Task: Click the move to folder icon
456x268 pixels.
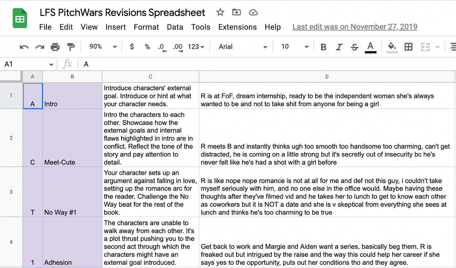Action: (236, 12)
